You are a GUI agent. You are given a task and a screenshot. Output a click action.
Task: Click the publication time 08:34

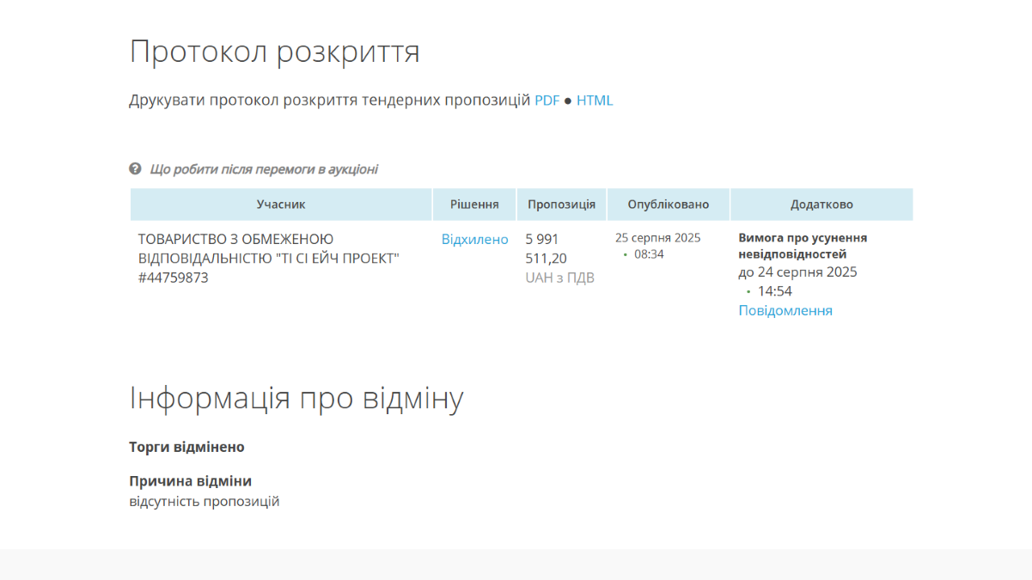coord(649,254)
